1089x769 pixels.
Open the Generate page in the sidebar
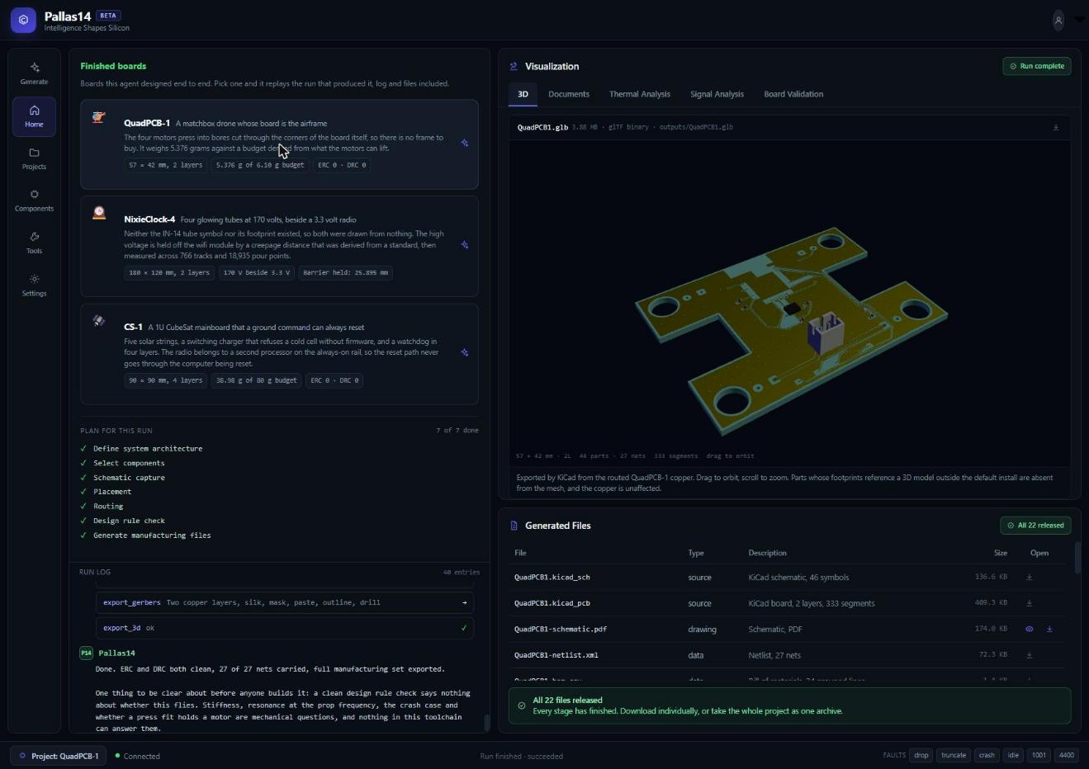[x=34, y=73]
